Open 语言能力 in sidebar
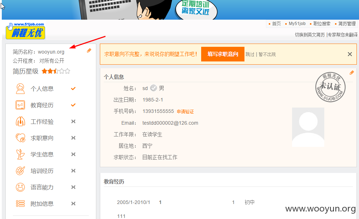This screenshot has width=359, height=219. pyautogui.click(x=42, y=188)
